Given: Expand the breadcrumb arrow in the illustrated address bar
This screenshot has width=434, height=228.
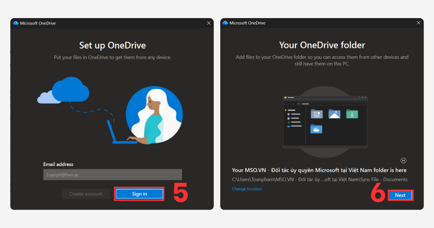Looking at the screenshot, I should (301, 104).
